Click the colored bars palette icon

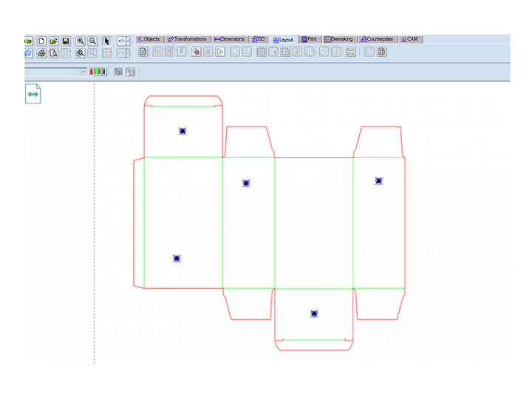tap(98, 72)
